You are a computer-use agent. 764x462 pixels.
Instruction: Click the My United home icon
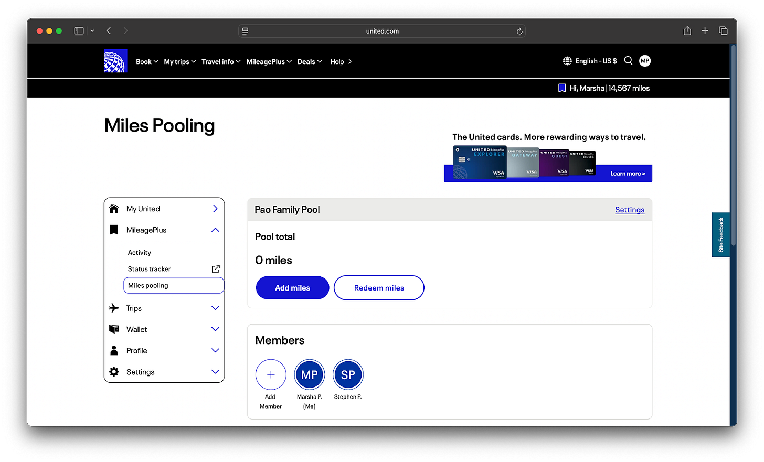[x=114, y=208]
